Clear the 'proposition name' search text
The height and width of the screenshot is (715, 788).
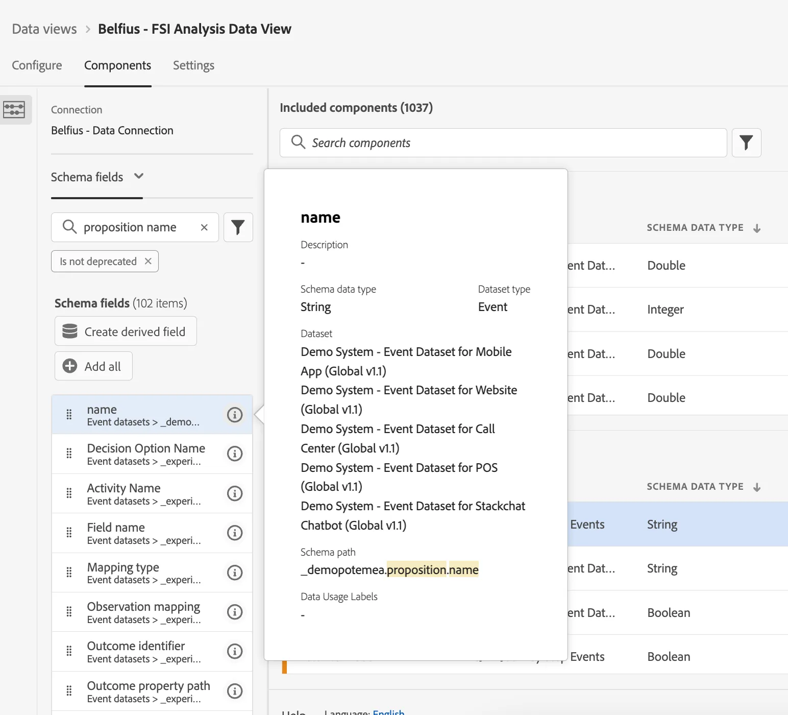[204, 227]
